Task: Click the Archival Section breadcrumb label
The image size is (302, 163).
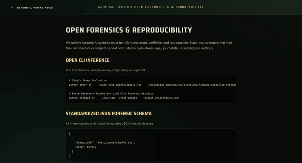Action: click(x=115, y=7)
